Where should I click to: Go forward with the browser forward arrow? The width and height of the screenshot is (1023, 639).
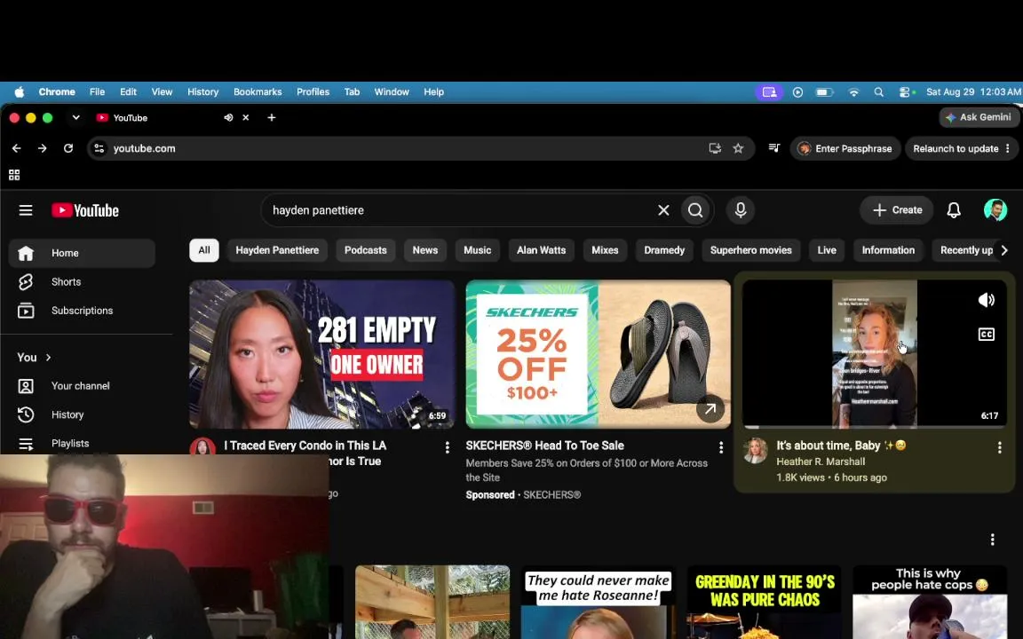click(43, 149)
